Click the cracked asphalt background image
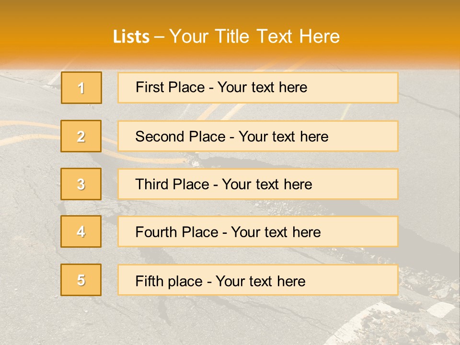This screenshot has height=345, width=460. point(230,320)
